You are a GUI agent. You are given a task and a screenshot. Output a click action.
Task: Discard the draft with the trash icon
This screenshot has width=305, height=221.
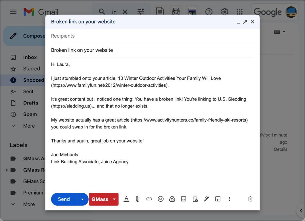(250, 199)
